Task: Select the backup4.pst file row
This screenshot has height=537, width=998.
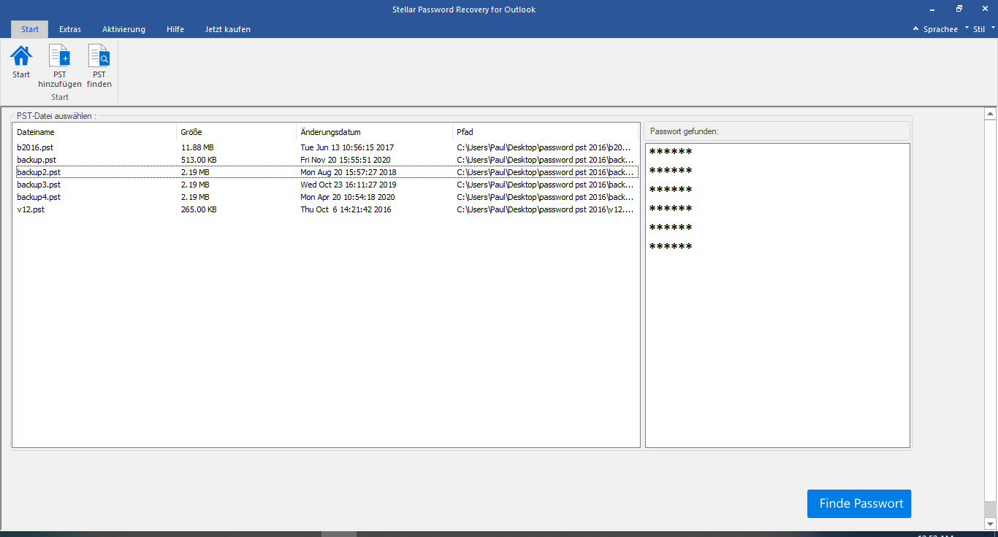Action: pos(326,197)
